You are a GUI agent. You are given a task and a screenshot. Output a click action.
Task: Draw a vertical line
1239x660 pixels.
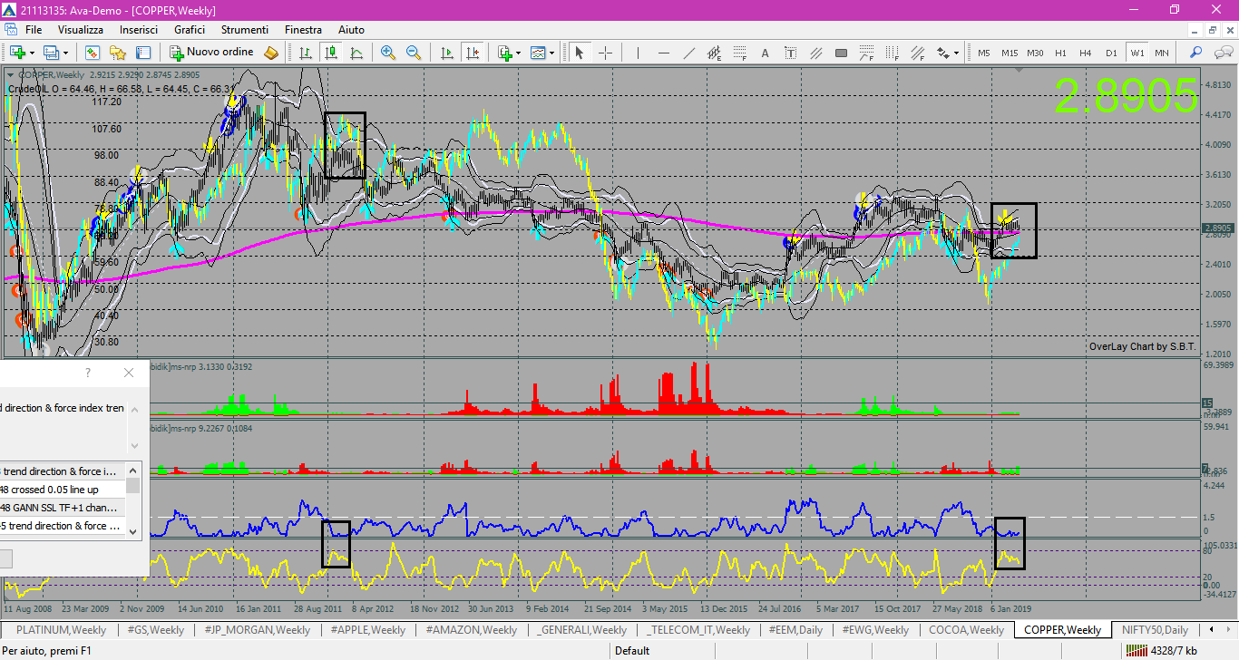(x=639, y=53)
